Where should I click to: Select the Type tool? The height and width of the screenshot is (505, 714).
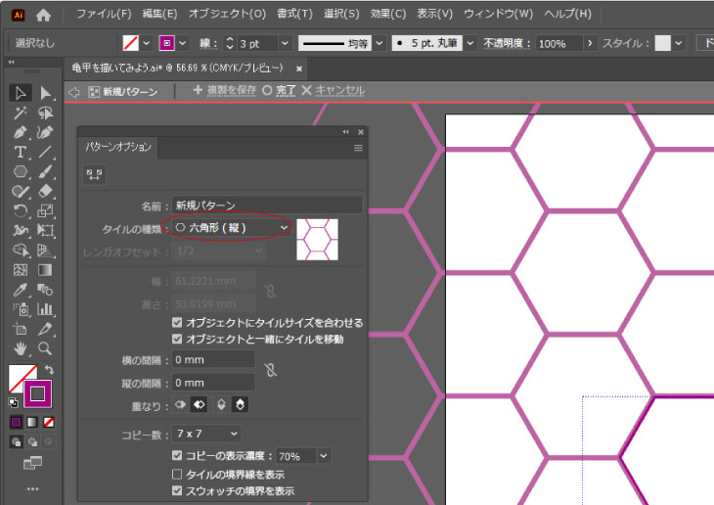(21, 152)
